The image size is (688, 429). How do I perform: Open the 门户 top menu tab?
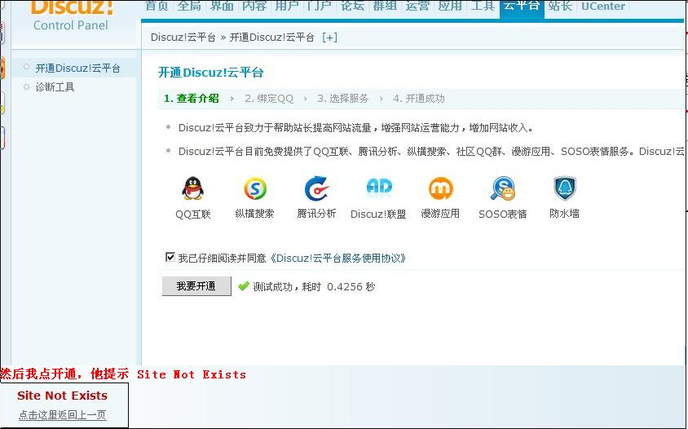click(320, 7)
